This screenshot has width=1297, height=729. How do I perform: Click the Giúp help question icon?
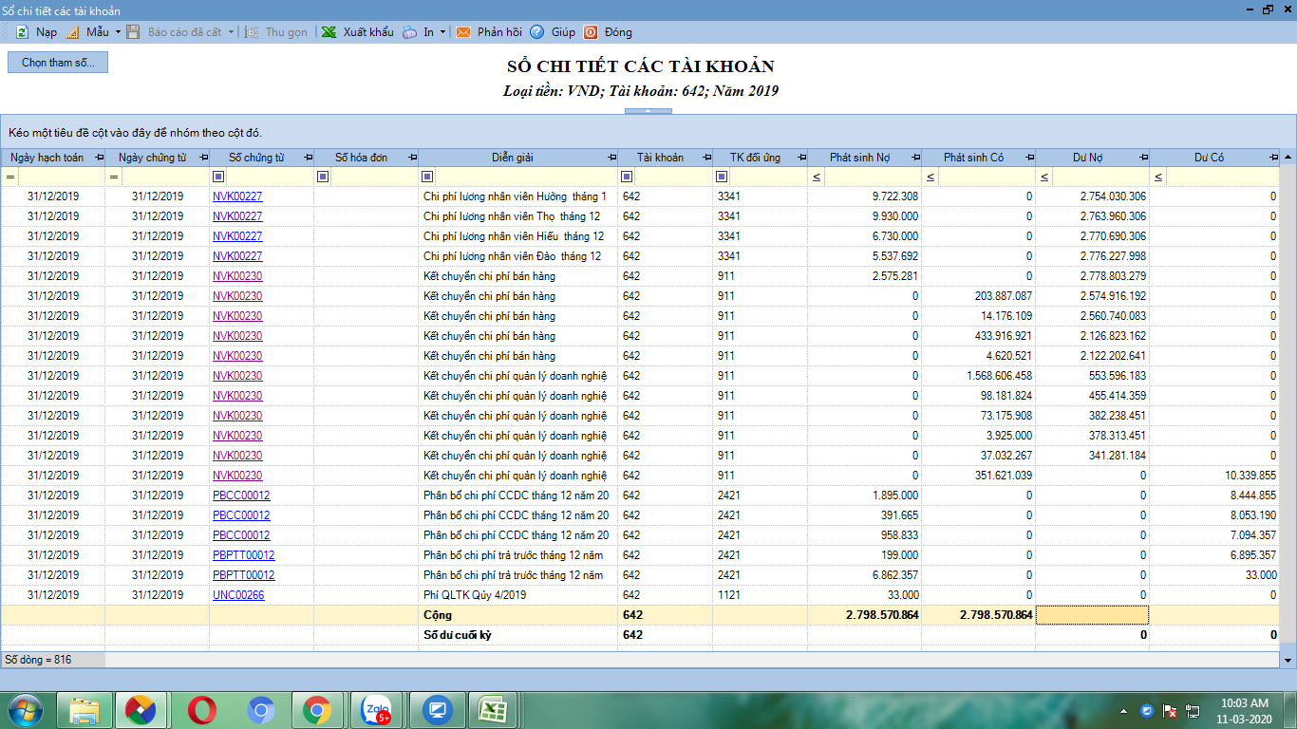click(x=537, y=32)
